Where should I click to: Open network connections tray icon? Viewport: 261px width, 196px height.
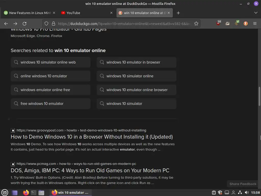[240, 192]
